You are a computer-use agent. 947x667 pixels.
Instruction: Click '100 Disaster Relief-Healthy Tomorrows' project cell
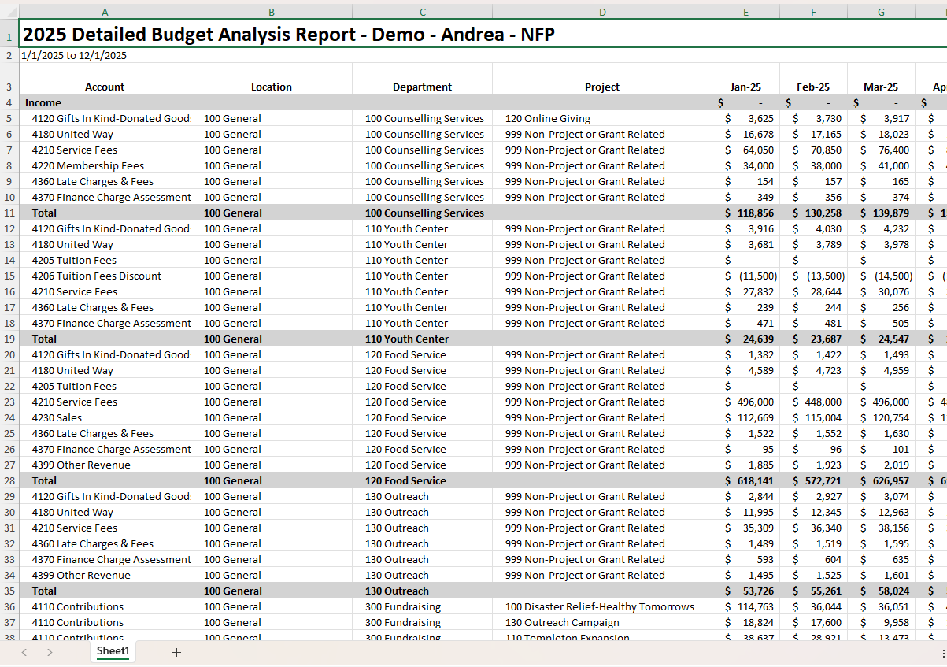pos(602,606)
